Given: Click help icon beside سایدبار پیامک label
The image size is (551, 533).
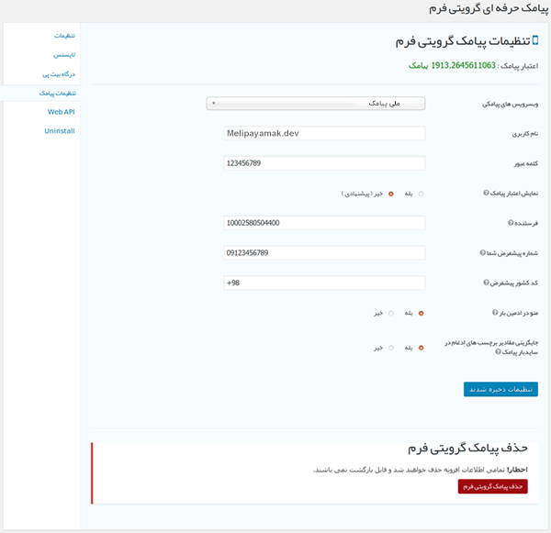Looking at the screenshot, I should pyautogui.click(x=498, y=351).
